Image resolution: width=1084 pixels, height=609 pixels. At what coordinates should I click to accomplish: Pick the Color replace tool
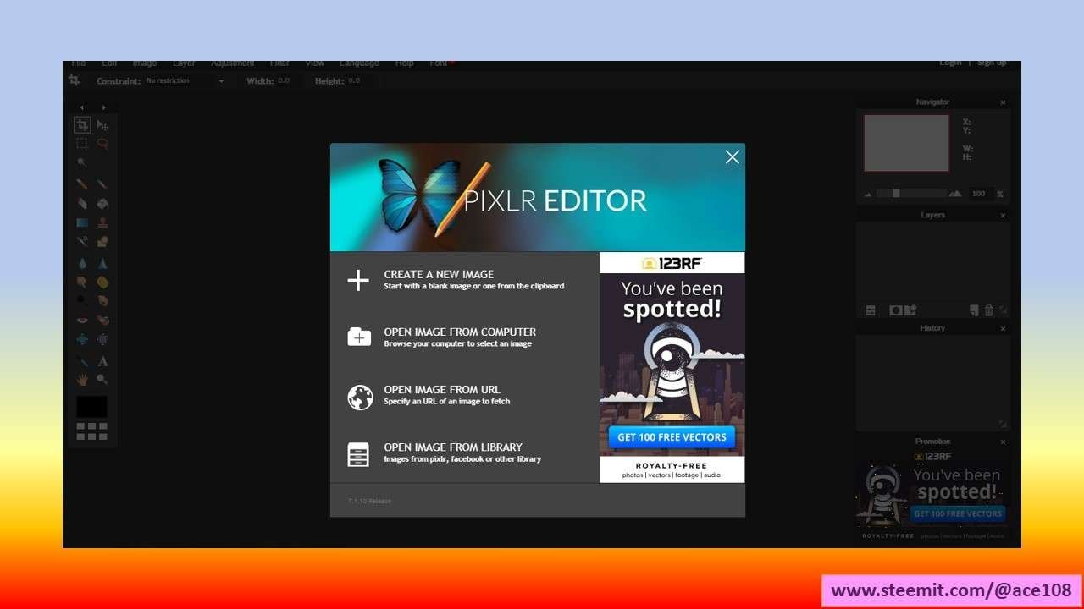tap(82, 242)
